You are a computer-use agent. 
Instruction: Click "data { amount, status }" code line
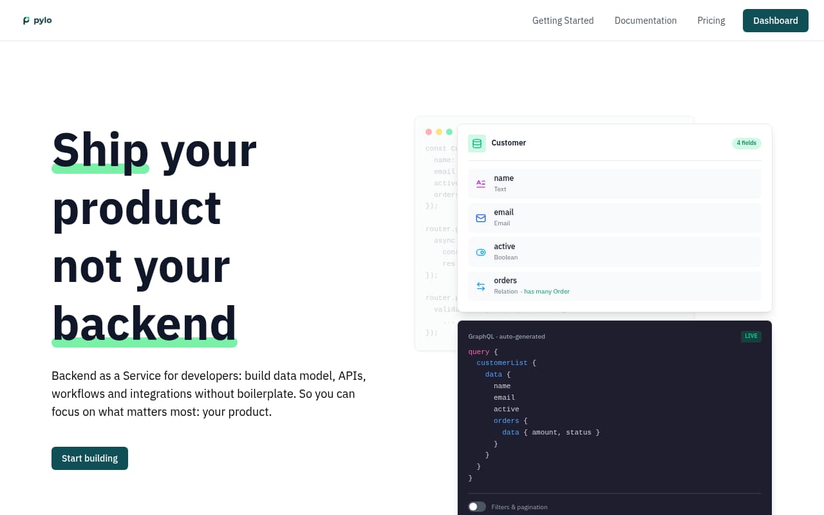pyautogui.click(x=551, y=433)
